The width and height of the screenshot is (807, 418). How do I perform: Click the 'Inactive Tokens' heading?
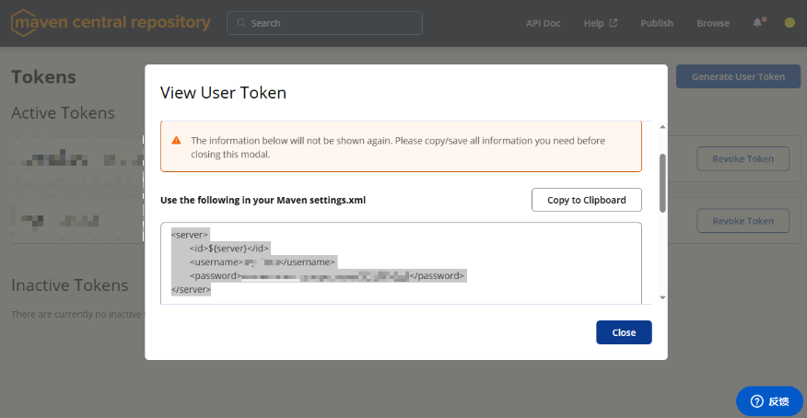[69, 285]
